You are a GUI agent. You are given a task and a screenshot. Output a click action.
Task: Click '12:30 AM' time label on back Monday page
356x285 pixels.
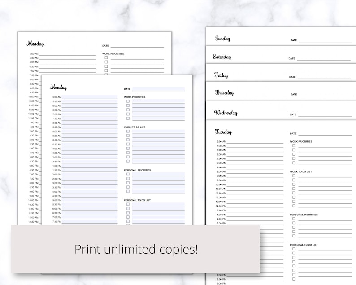[x=33, y=222]
